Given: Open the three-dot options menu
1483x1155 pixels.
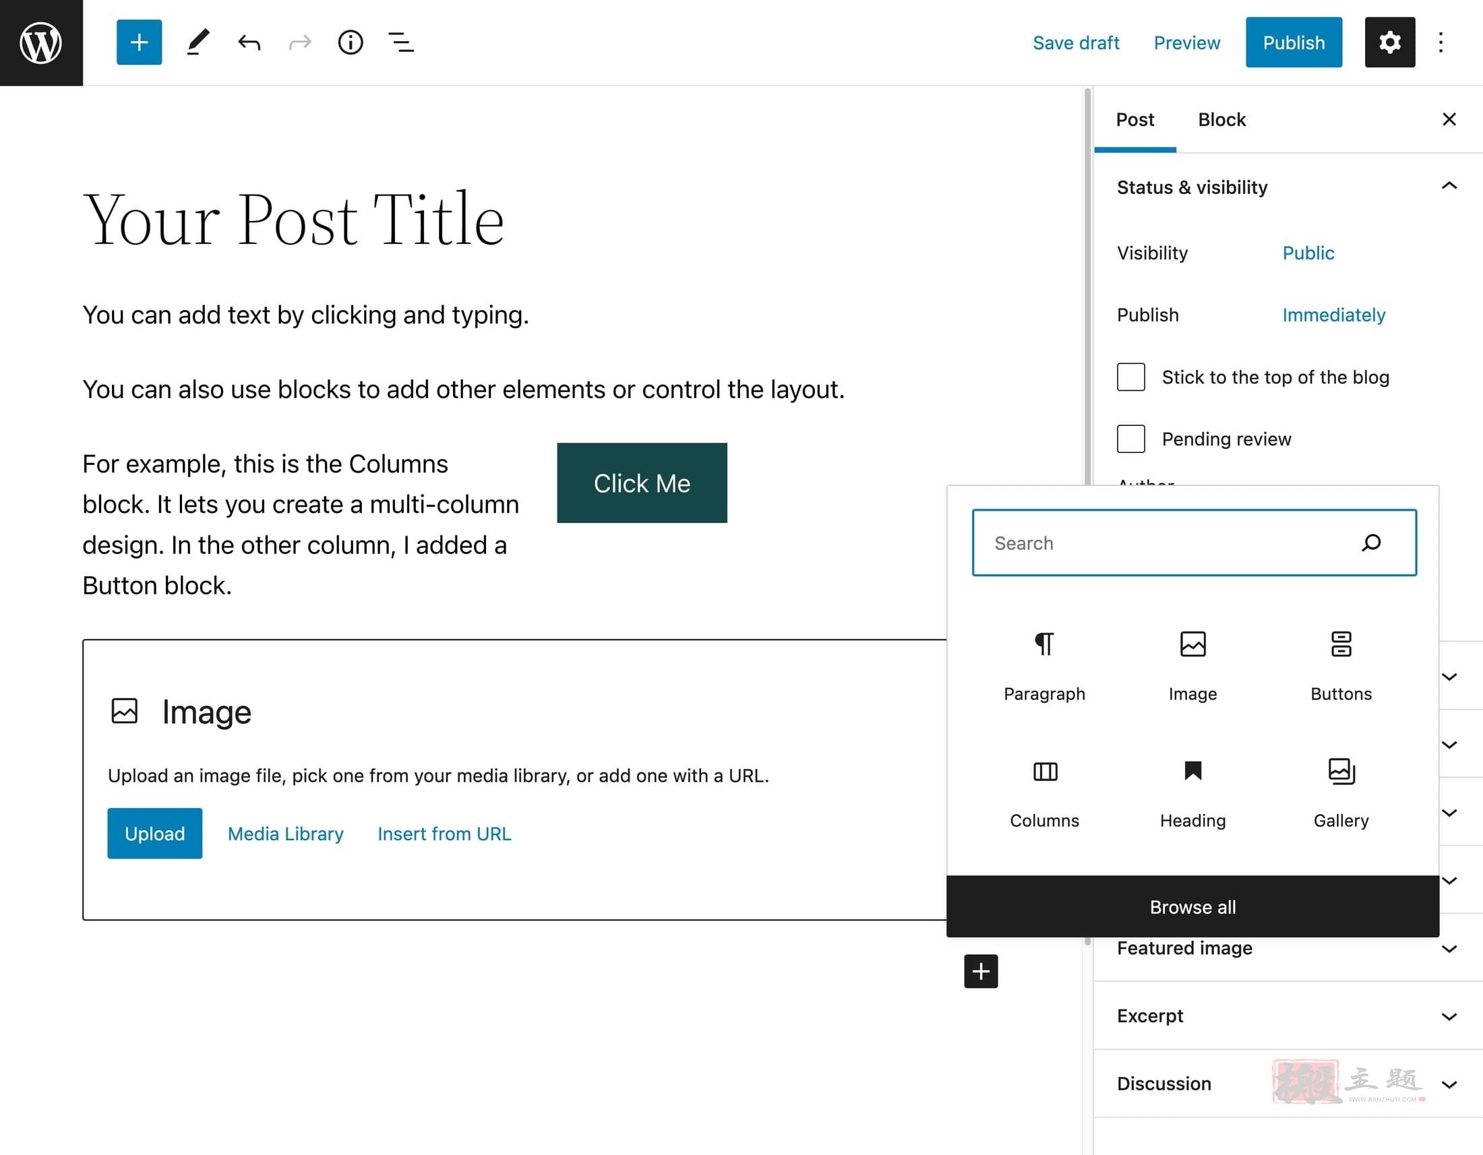Looking at the screenshot, I should click(x=1441, y=42).
